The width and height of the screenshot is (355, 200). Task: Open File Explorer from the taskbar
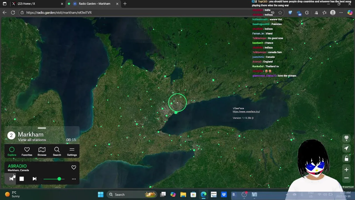(x=183, y=194)
